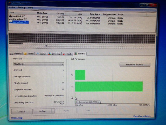
Task: Click the 339.7 GB (36%) free space cell
Action: (93, 23)
